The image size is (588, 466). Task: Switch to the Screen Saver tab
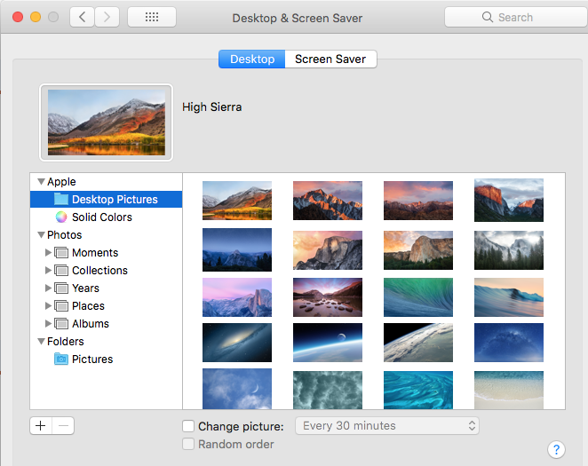coord(330,59)
